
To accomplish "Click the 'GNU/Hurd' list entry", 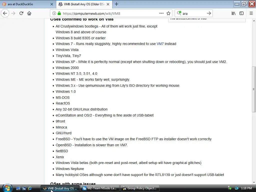I will coord(63,133).
